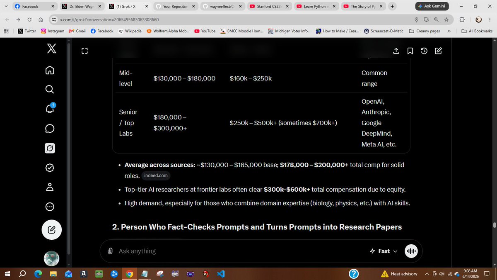
Task: Start a new Grok chat
Action: pyautogui.click(x=438, y=51)
